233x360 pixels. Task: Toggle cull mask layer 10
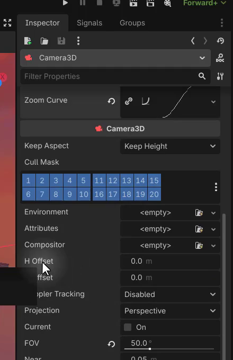(x=84, y=194)
